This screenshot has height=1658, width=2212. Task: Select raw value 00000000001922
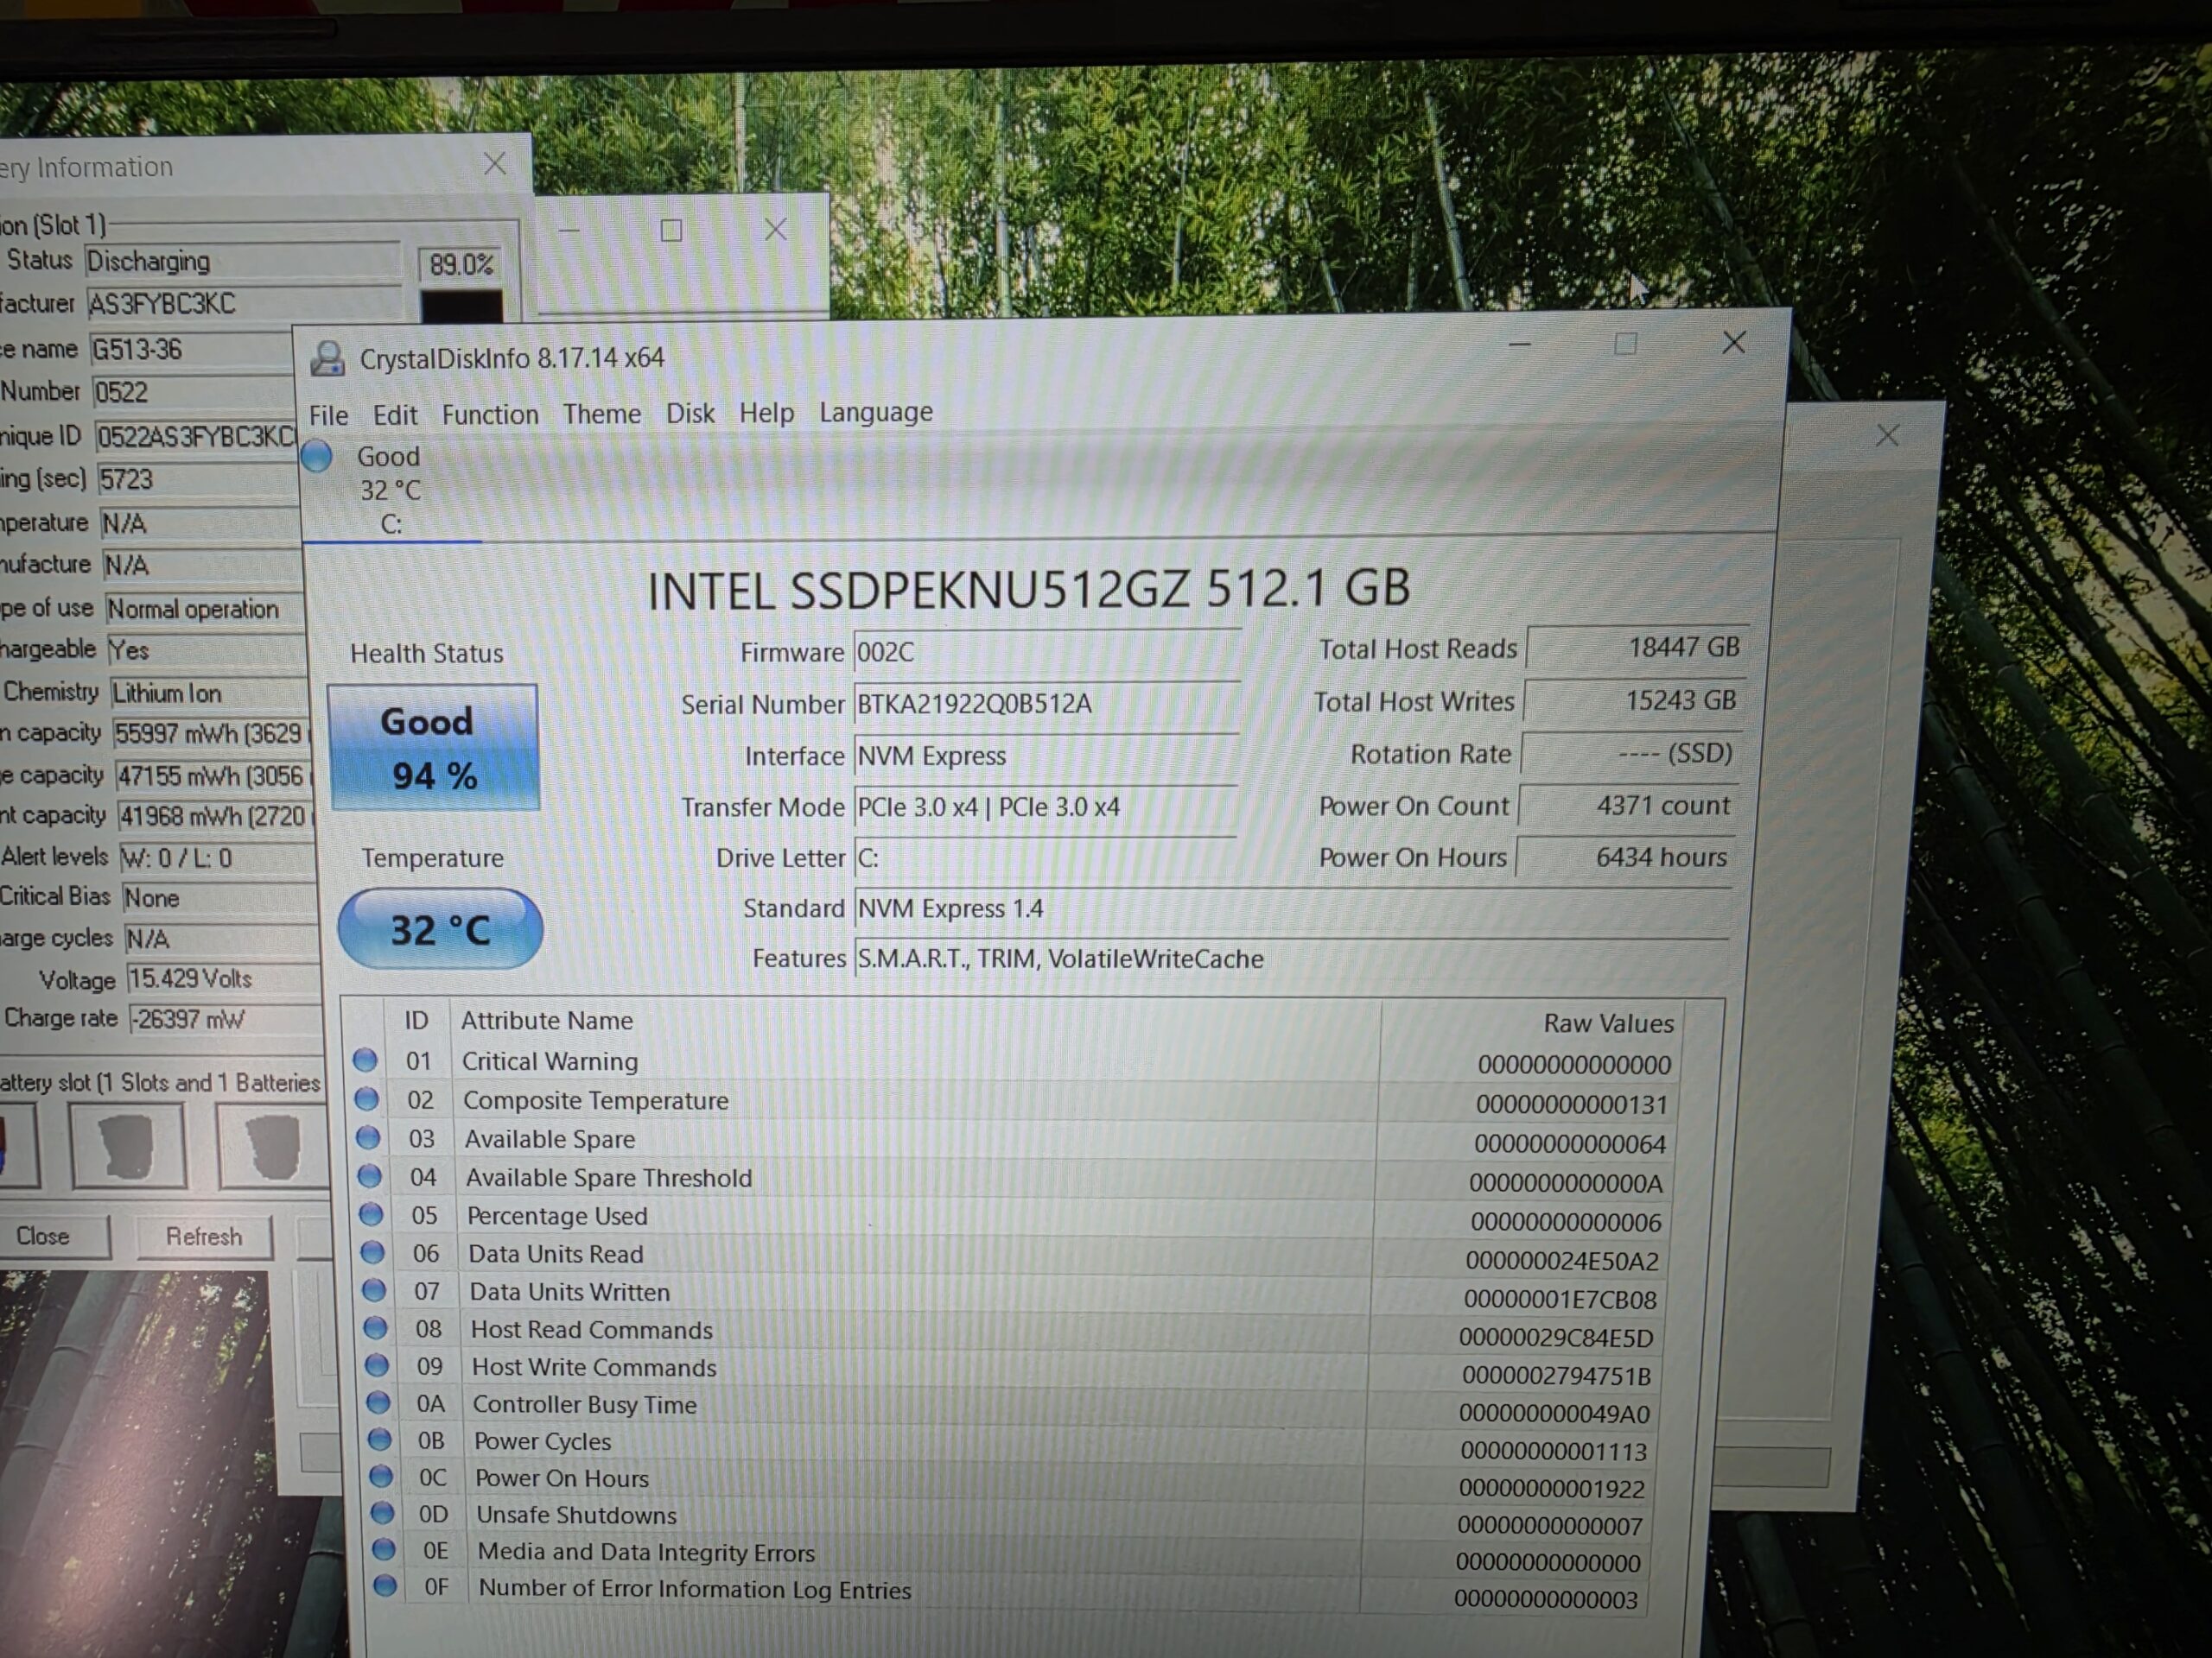[x=1552, y=1488]
